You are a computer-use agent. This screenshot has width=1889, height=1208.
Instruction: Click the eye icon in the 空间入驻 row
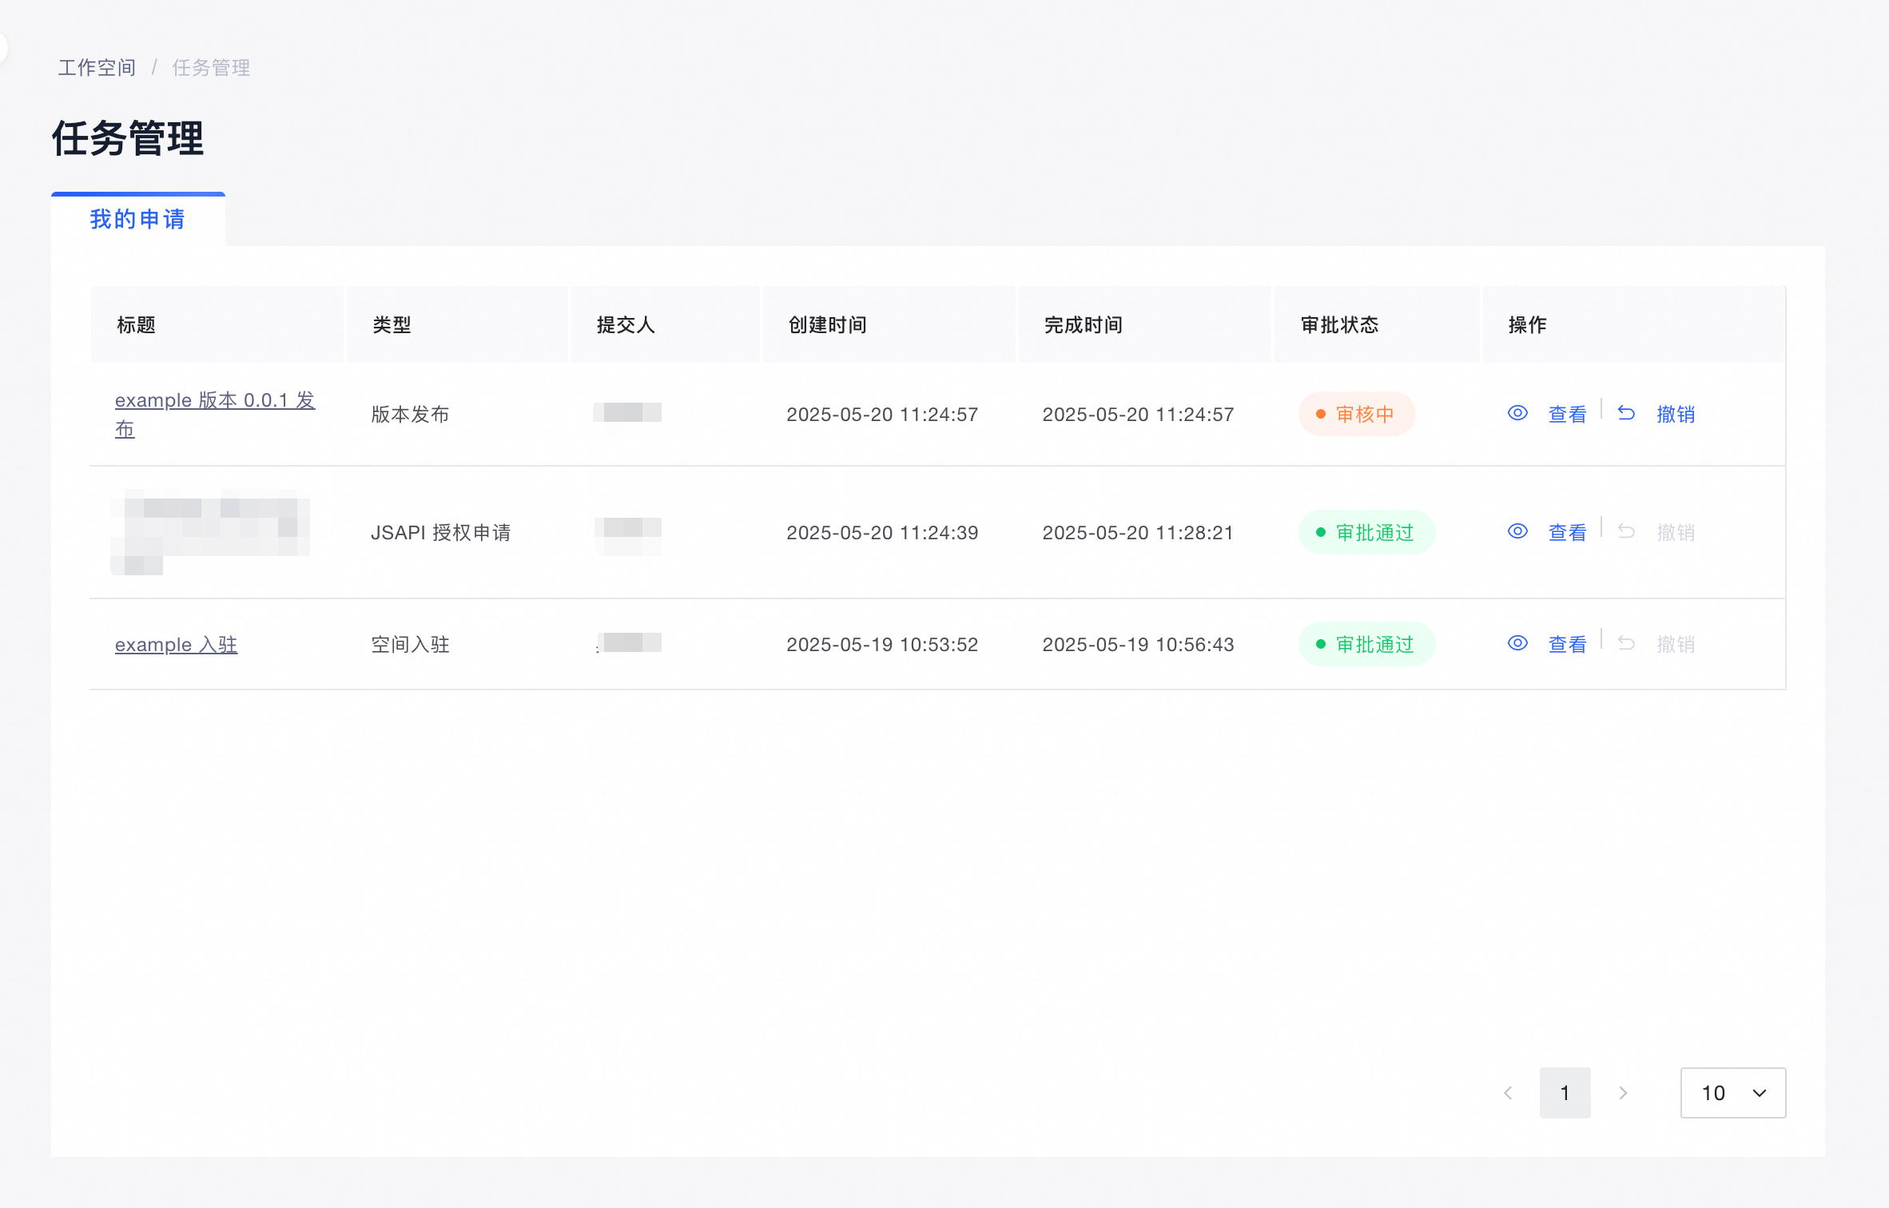(1517, 643)
